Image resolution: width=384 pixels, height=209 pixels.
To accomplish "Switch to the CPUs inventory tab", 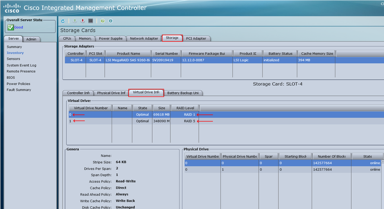I will pos(67,39).
